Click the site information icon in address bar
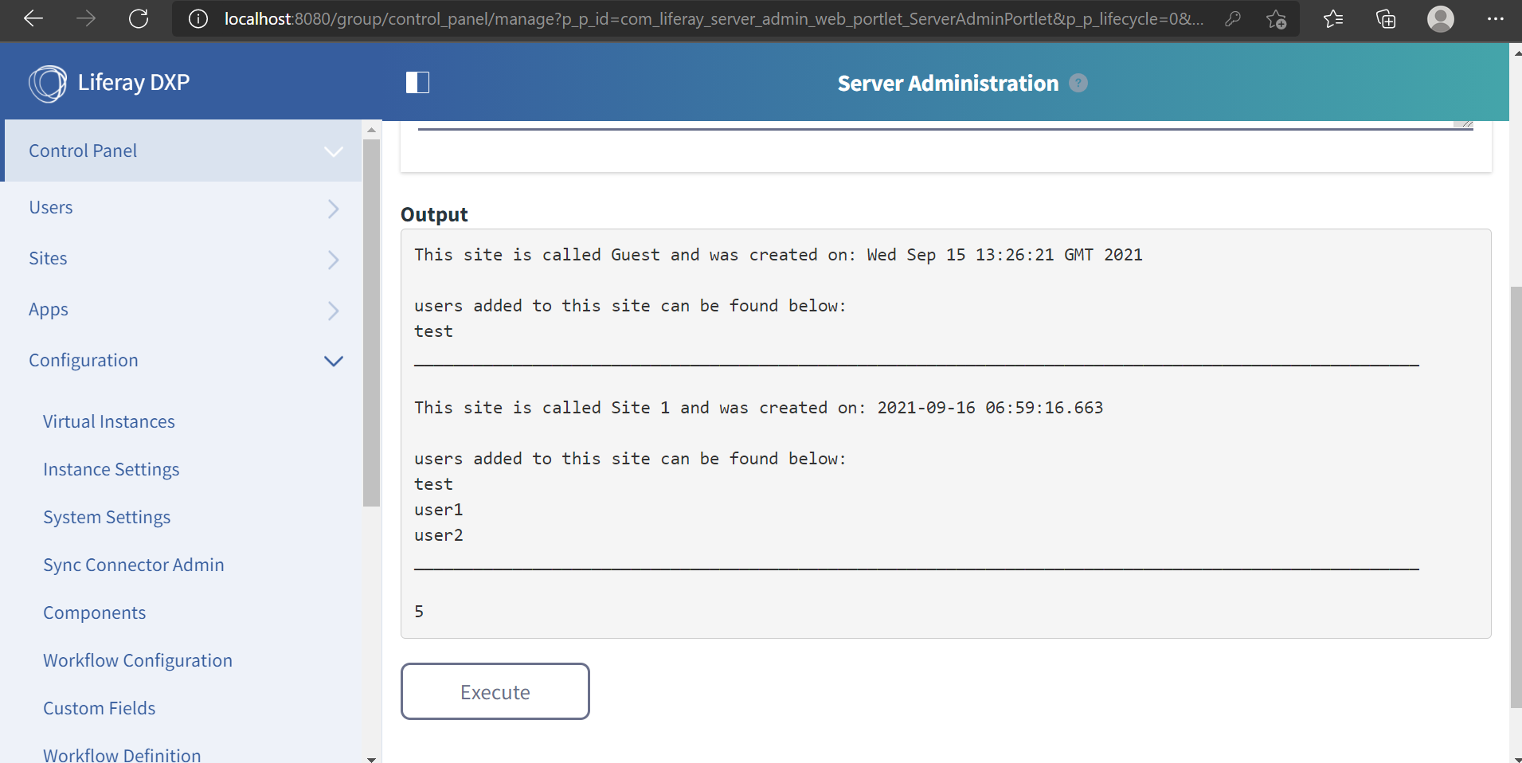Viewport: 1522px width, 763px height. point(198,19)
